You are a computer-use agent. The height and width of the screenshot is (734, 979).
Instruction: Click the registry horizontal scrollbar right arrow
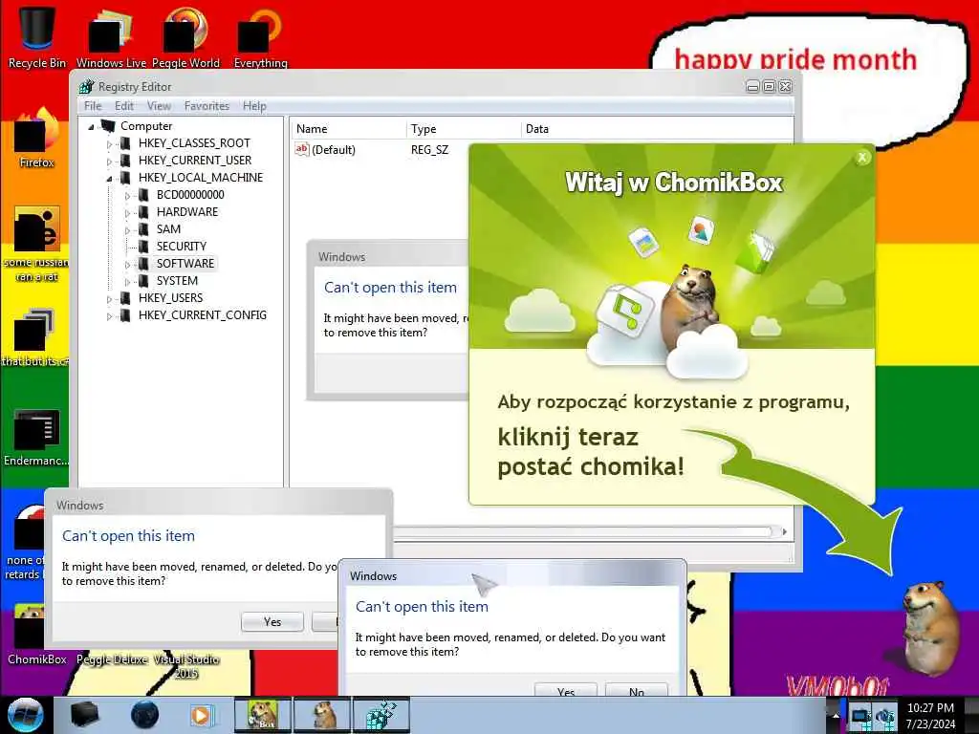tap(784, 531)
